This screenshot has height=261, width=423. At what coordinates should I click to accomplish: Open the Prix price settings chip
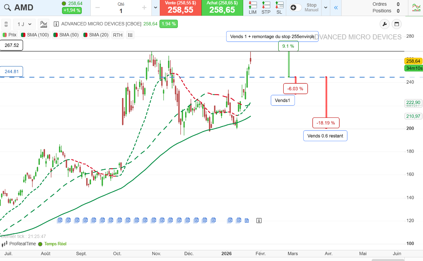coord(10,35)
